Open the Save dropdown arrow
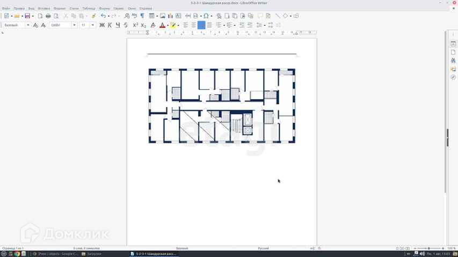The image size is (458, 257). 33,16
